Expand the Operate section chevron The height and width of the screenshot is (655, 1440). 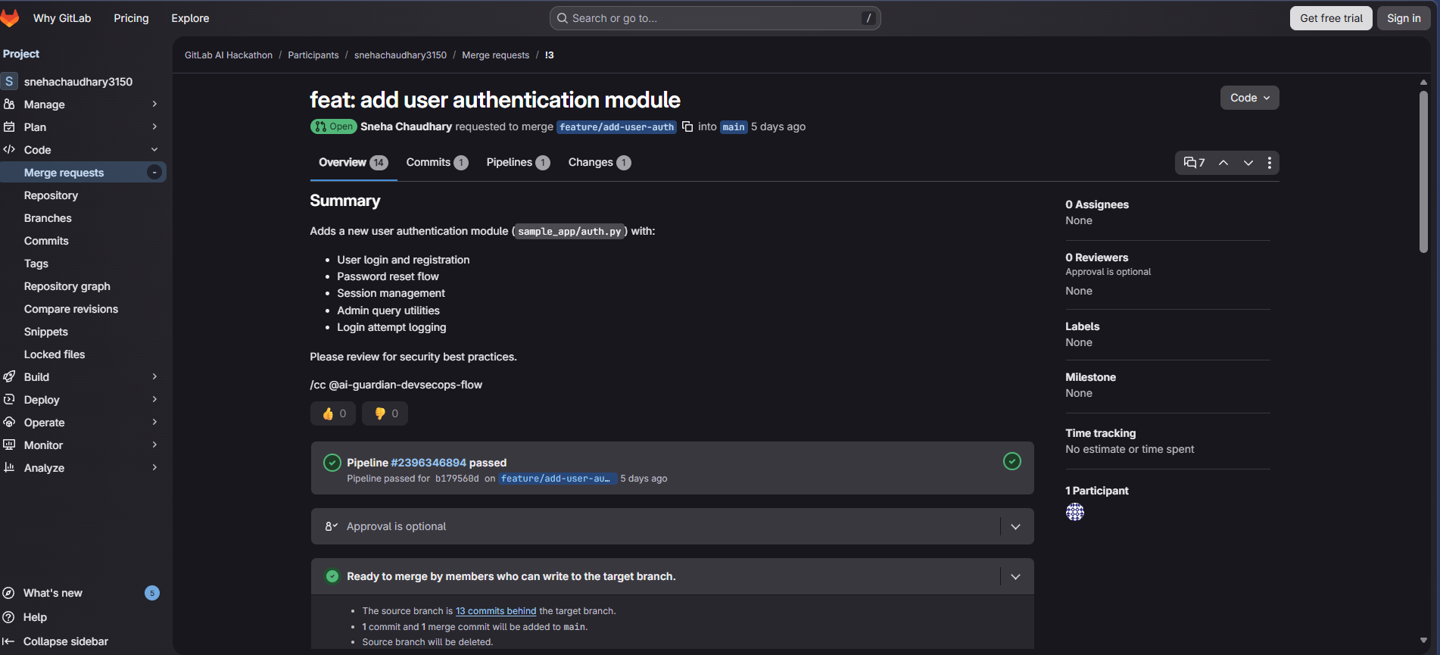(154, 422)
